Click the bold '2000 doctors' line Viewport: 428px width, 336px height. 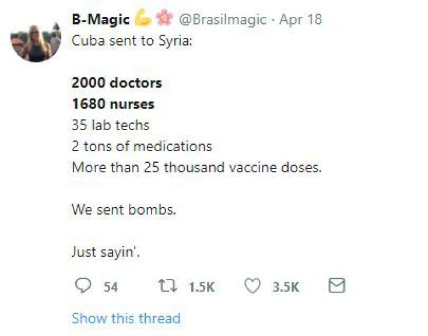coord(117,83)
